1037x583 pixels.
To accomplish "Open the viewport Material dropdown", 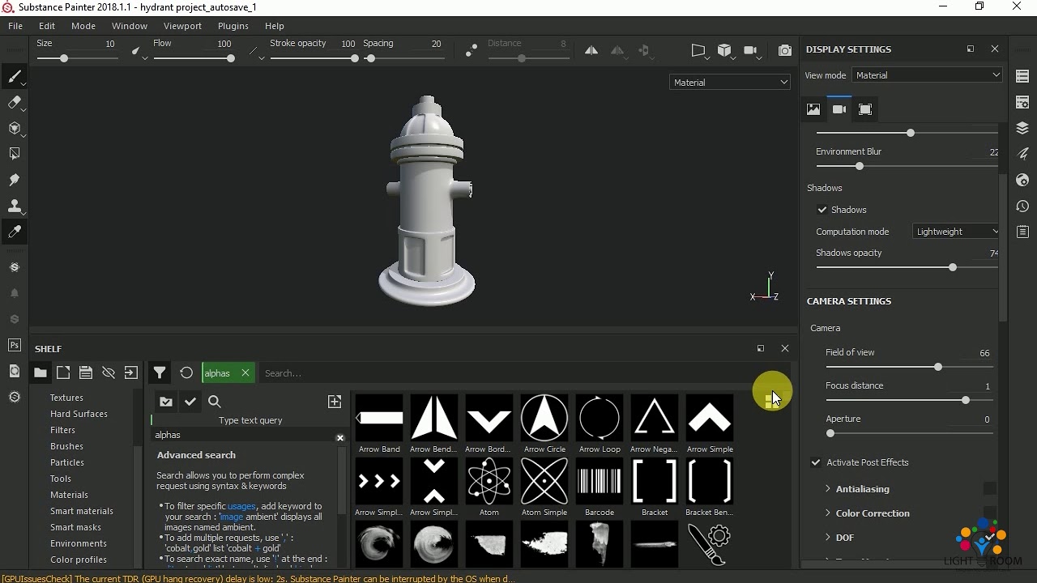I will pyautogui.click(x=730, y=82).
